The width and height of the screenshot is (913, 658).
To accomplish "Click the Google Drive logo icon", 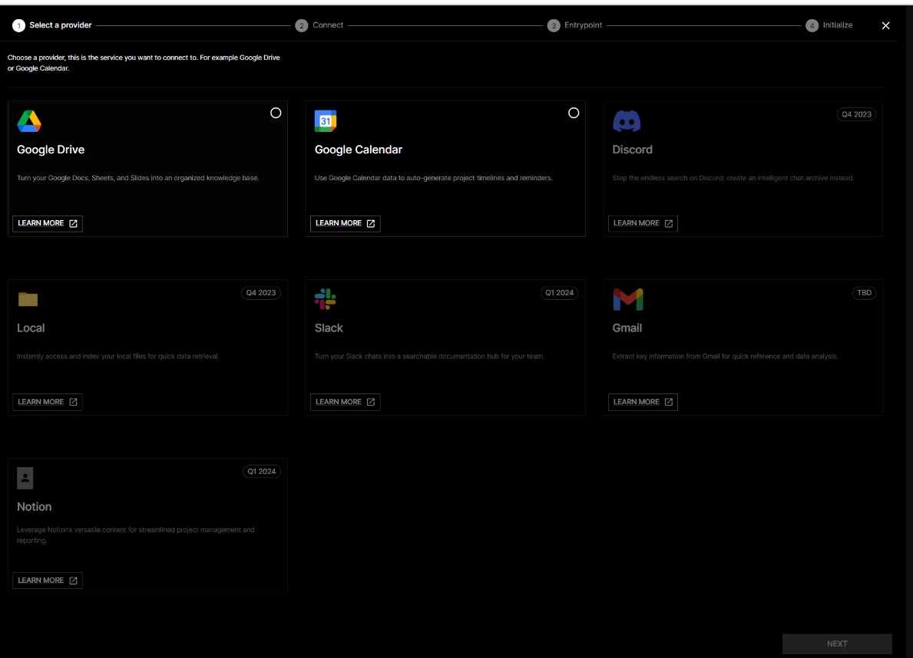I will pyautogui.click(x=29, y=121).
